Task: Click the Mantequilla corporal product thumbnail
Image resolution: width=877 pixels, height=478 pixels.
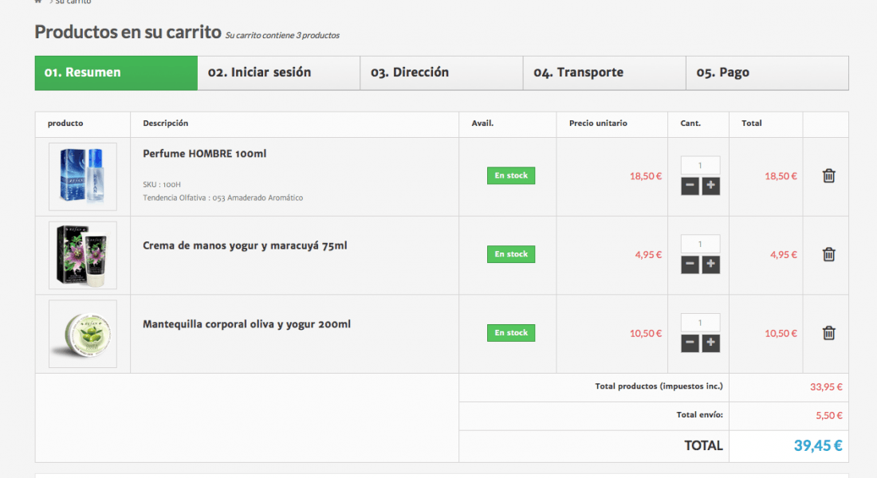Action: tap(83, 334)
